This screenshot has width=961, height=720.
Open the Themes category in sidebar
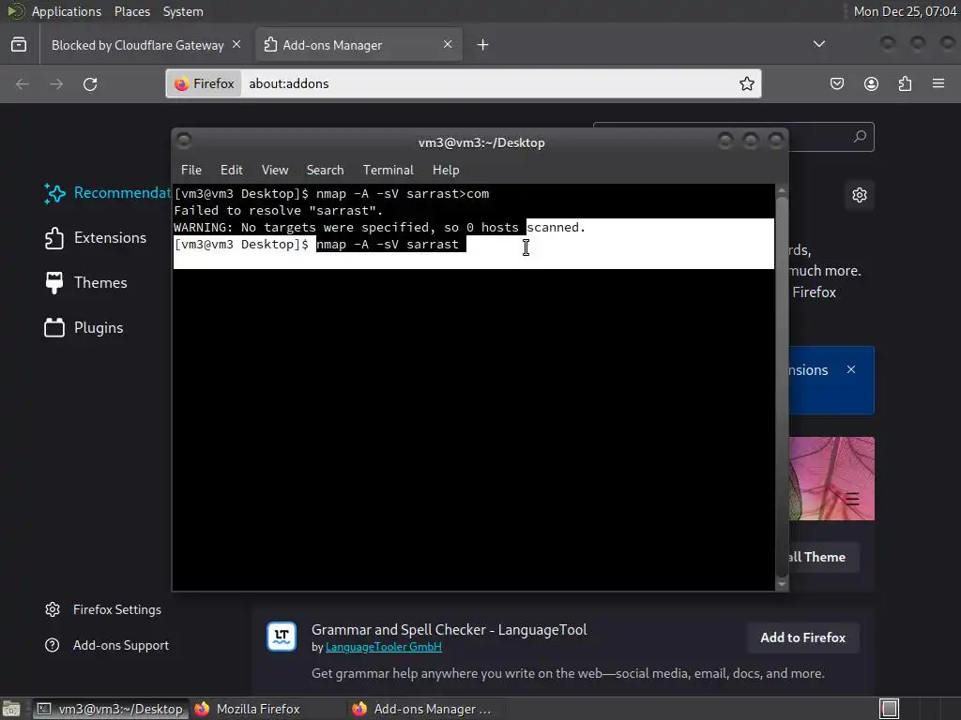(85, 282)
